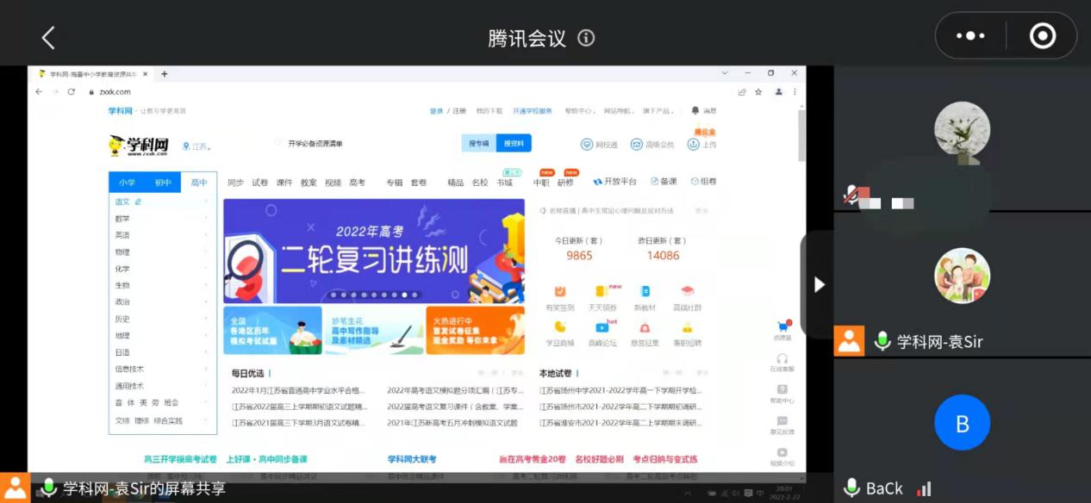Open the 江苏 location dropdown
The image size is (1091, 503).
point(197,146)
